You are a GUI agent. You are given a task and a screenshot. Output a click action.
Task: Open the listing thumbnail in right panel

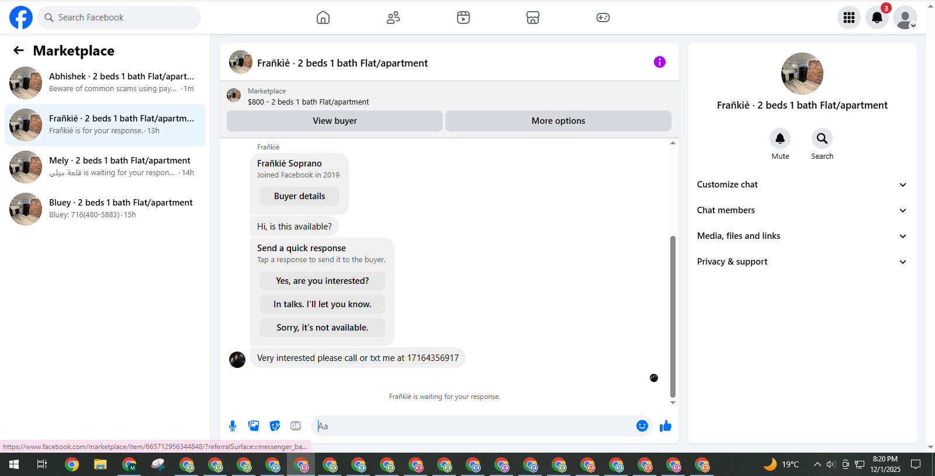(x=802, y=74)
